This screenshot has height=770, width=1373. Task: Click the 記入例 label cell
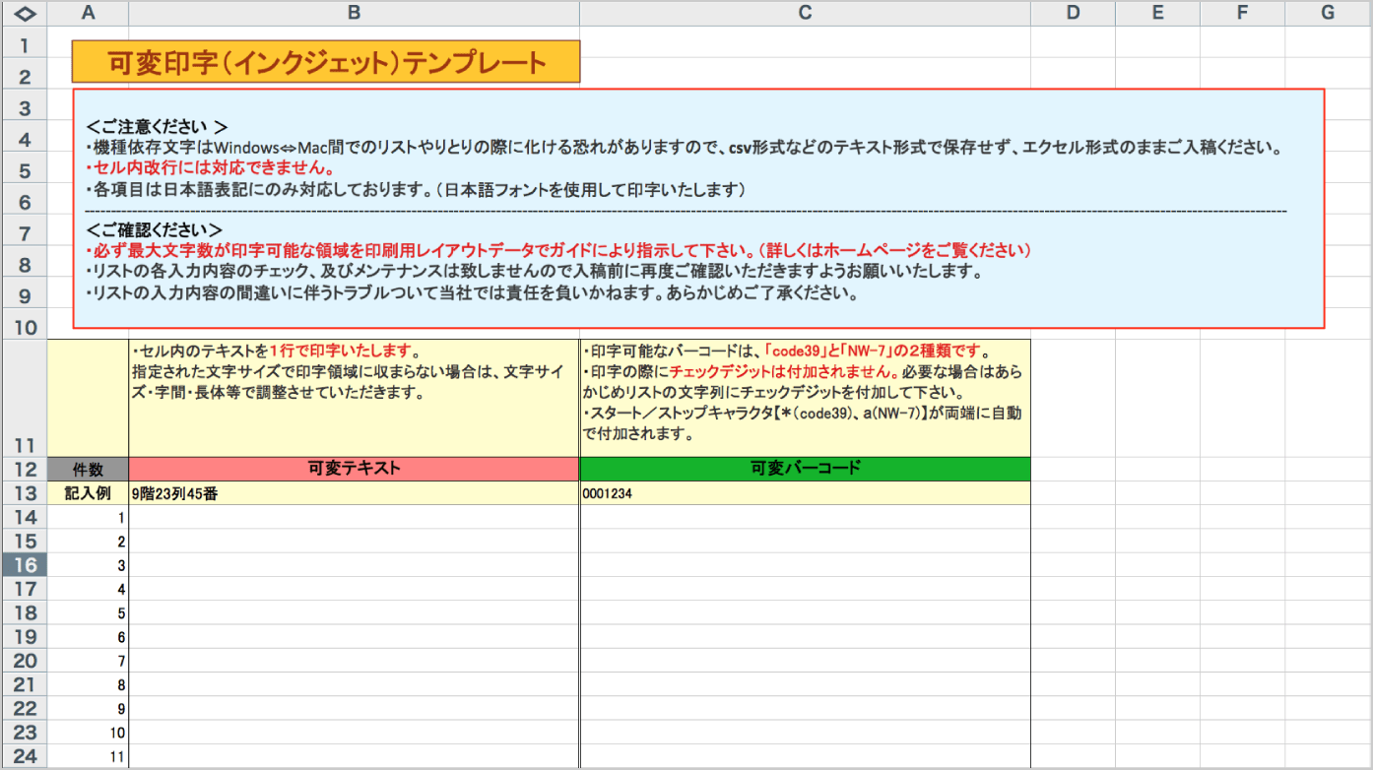pyautogui.click(x=89, y=493)
